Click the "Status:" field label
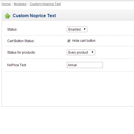 point(12,29)
